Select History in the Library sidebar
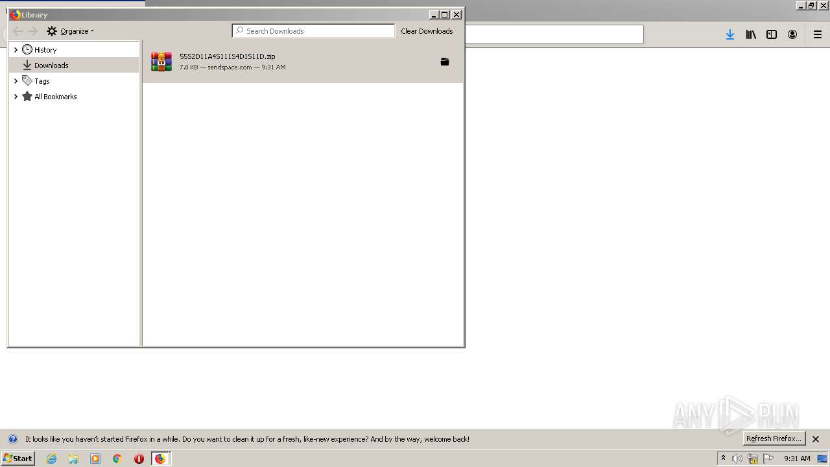 coord(45,50)
